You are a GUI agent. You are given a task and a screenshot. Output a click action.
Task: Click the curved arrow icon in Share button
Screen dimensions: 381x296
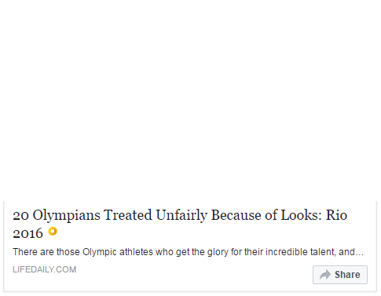click(x=325, y=275)
